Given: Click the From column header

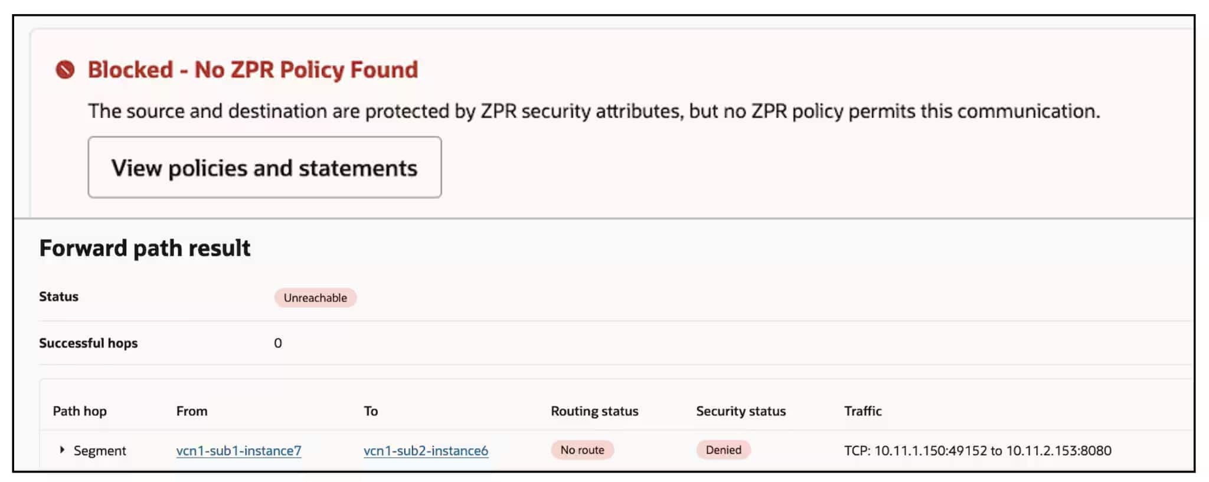Looking at the screenshot, I should [x=192, y=411].
